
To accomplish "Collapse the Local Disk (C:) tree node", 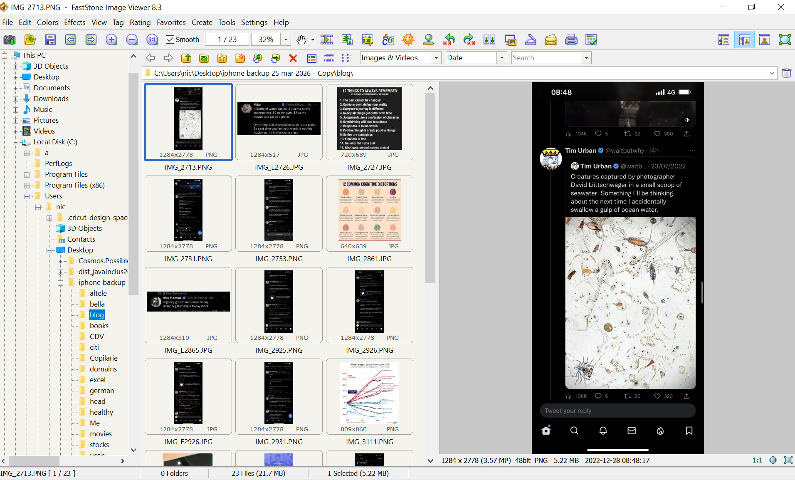I will [16, 142].
